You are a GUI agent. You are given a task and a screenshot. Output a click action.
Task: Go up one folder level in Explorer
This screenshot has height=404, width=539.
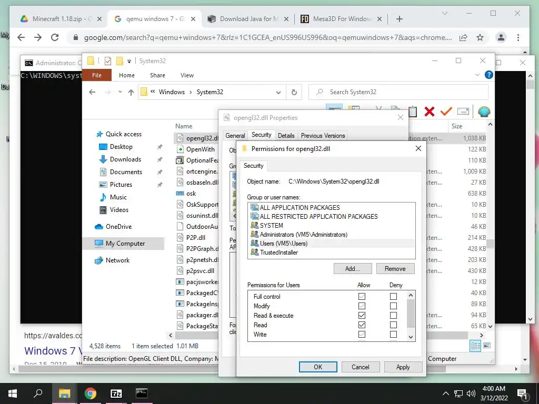coord(131,92)
